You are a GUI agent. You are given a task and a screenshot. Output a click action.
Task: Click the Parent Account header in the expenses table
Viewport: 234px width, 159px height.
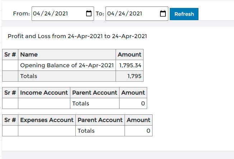(100, 120)
